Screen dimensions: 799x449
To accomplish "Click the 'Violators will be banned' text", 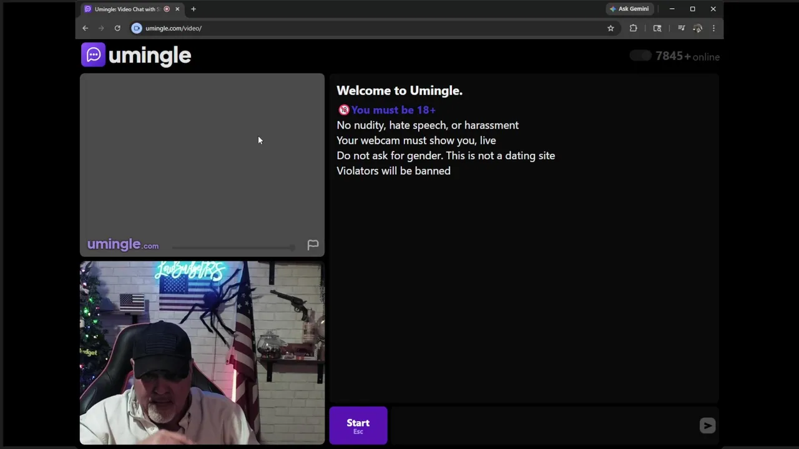I will (x=393, y=171).
